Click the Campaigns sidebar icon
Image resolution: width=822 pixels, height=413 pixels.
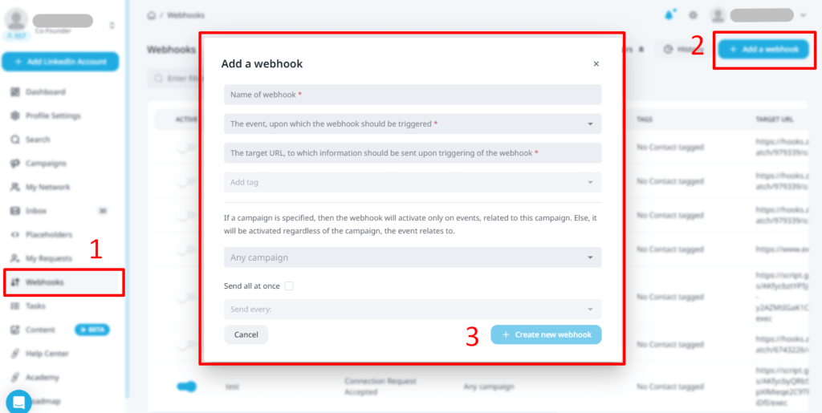pyautogui.click(x=15, y=164)
